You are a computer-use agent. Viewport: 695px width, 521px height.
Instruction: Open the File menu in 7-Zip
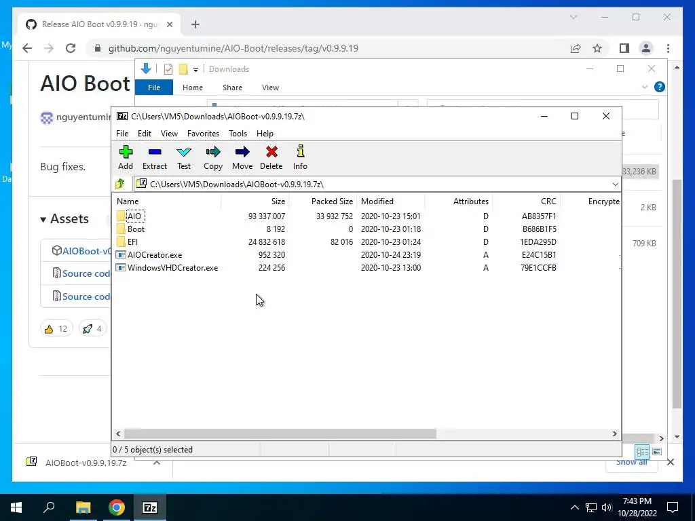[122, 134]
